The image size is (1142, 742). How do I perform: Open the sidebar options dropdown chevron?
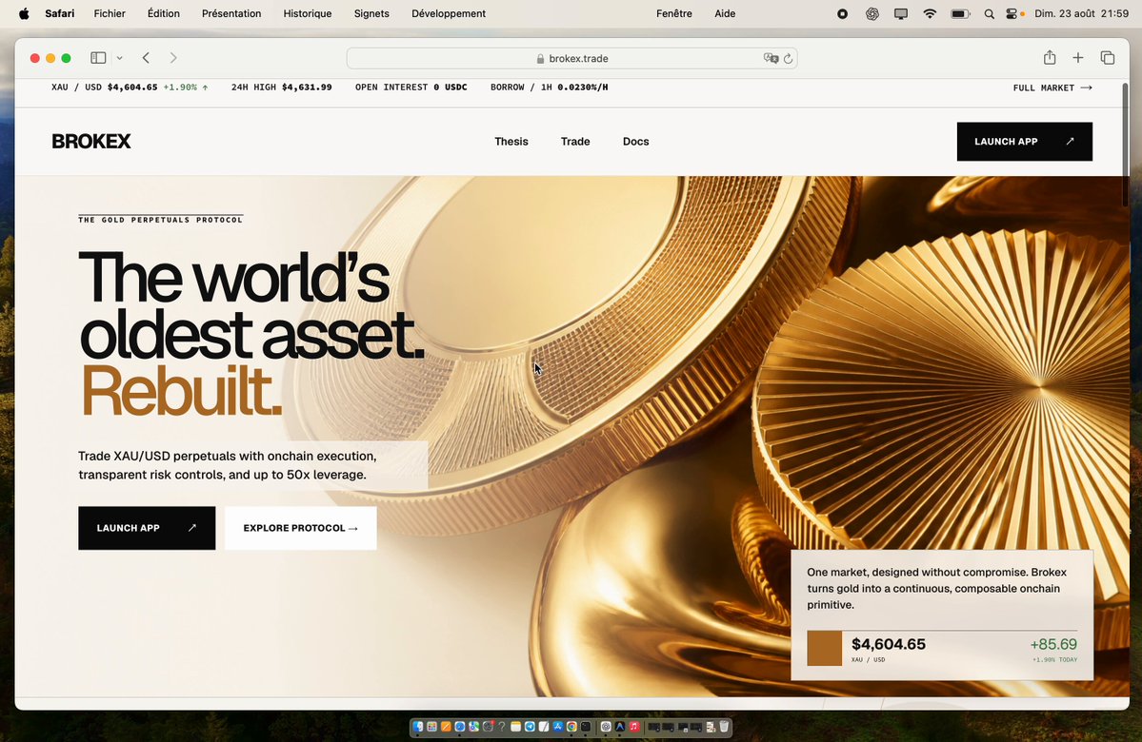119,58
